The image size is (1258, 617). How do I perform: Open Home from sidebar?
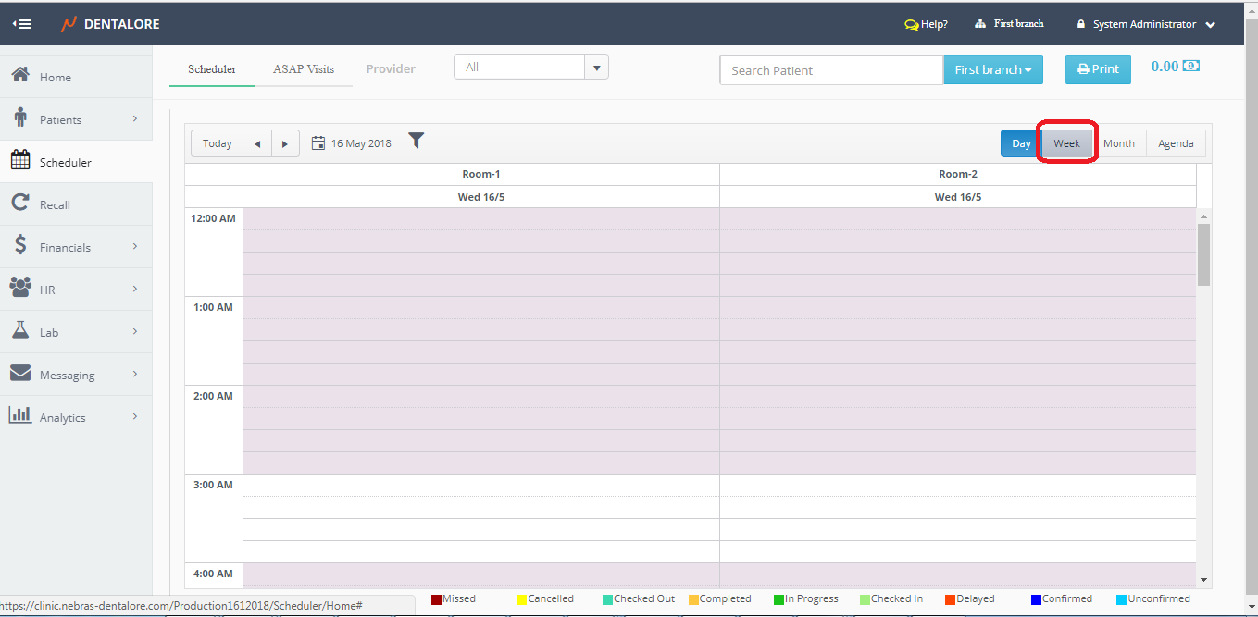coord(56,78)
